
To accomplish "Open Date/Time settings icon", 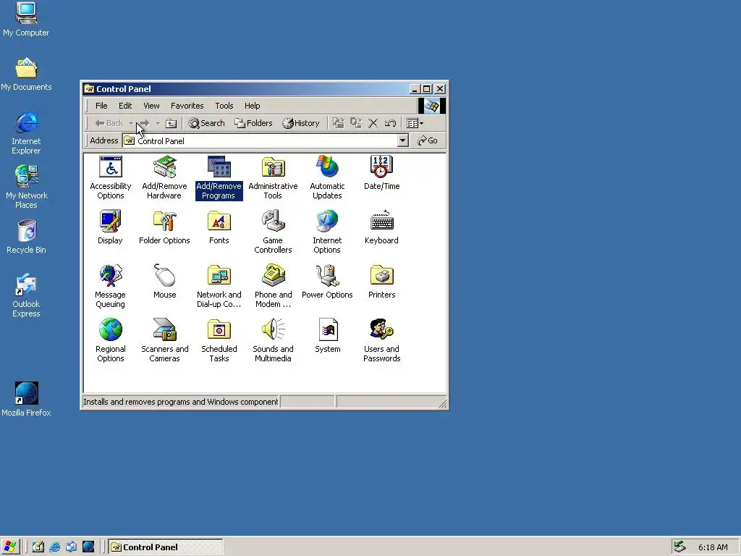I will coord(381,174).
